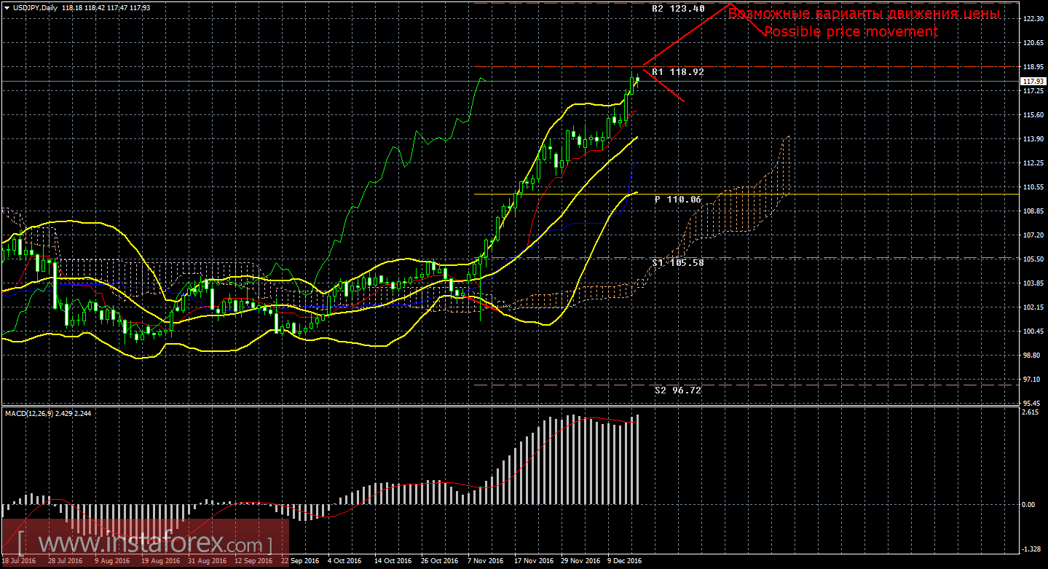Image resolution: width=1048 pixels, height=569 pixels.
Task: Select the low price 117.47 in header
Action: 119,8
